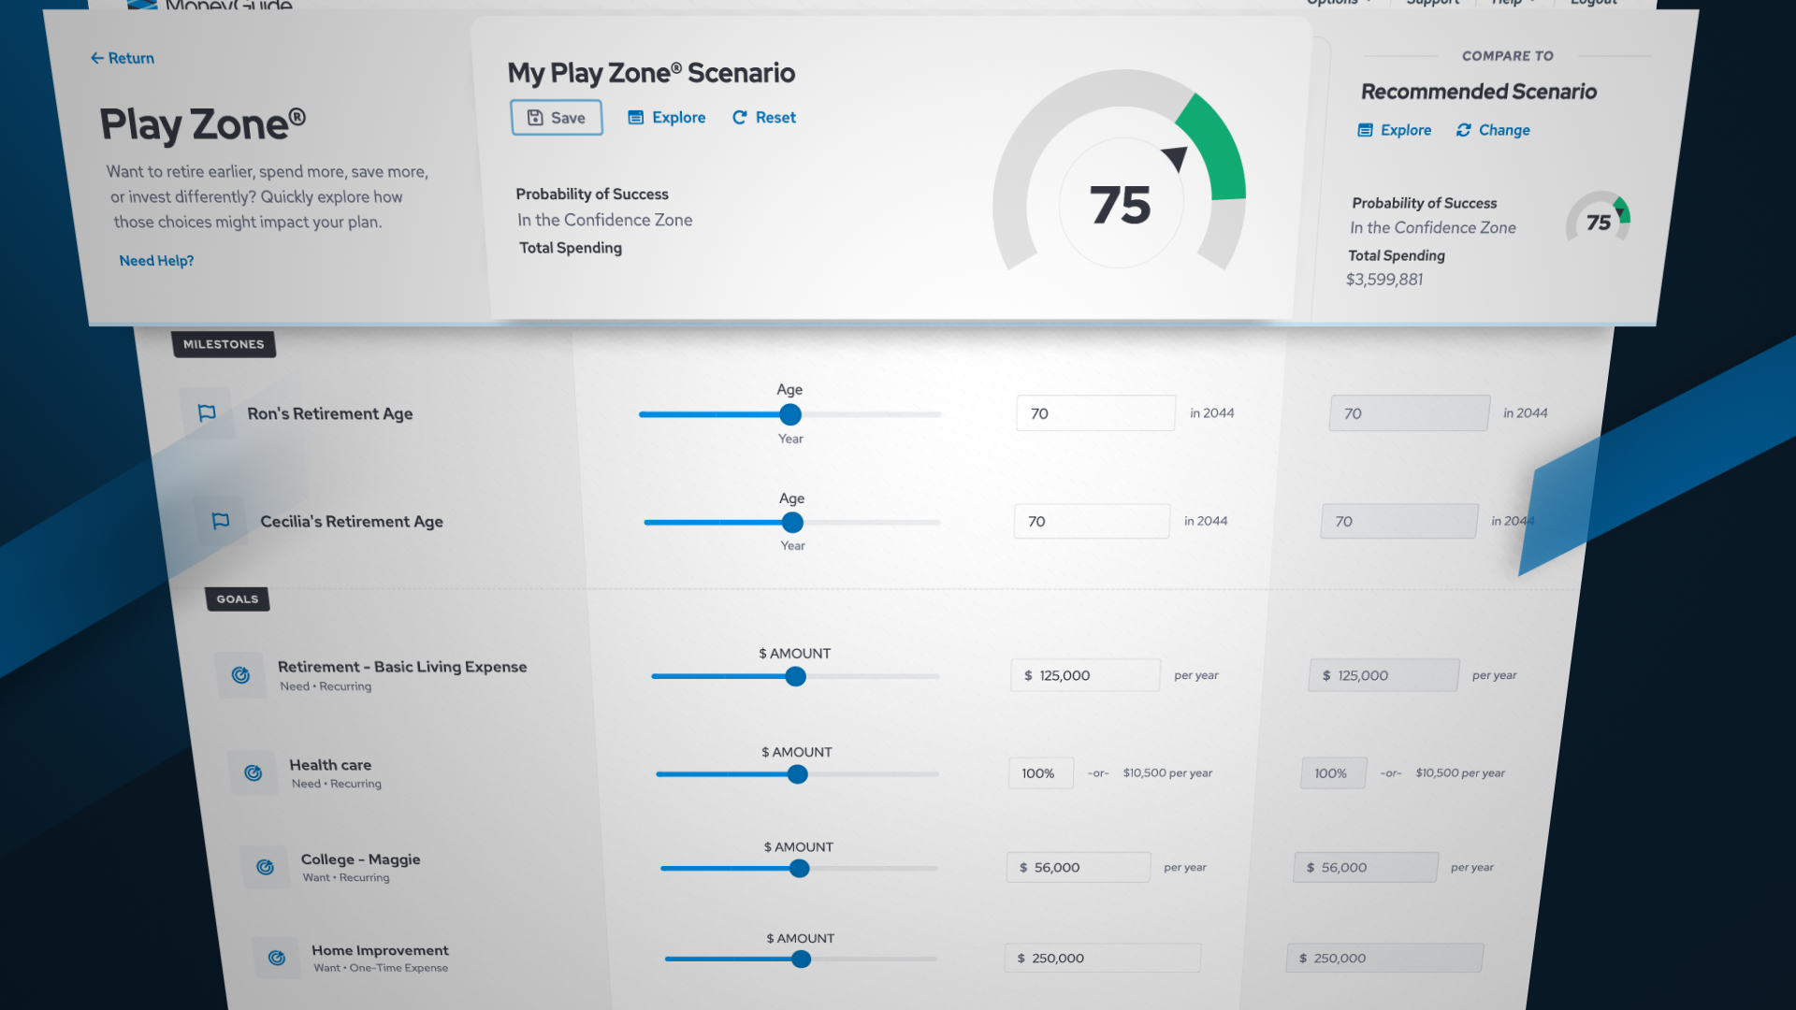Click the target icon for Retirement Basic Living Expense

240,675
